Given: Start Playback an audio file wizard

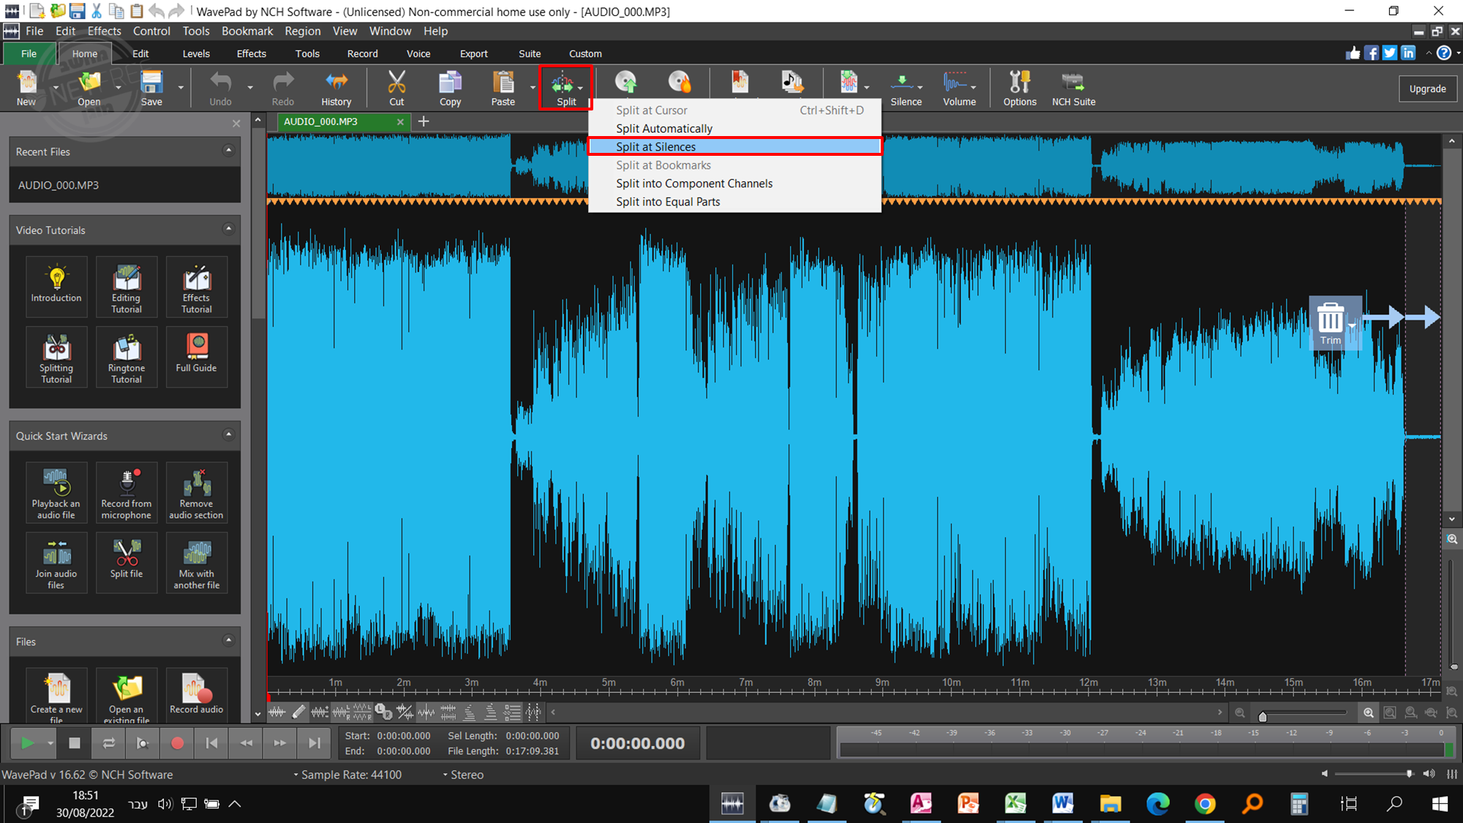Looking at the screenshot, I should (56, 492).
